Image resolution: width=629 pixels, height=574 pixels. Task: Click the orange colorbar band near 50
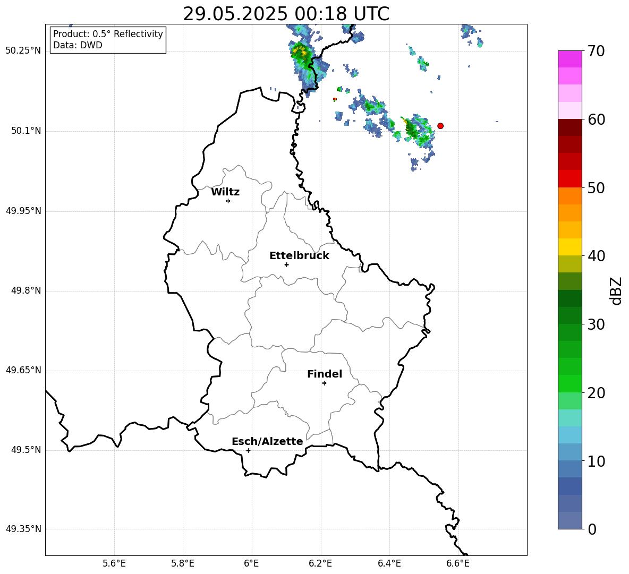(x=569, y=196)
